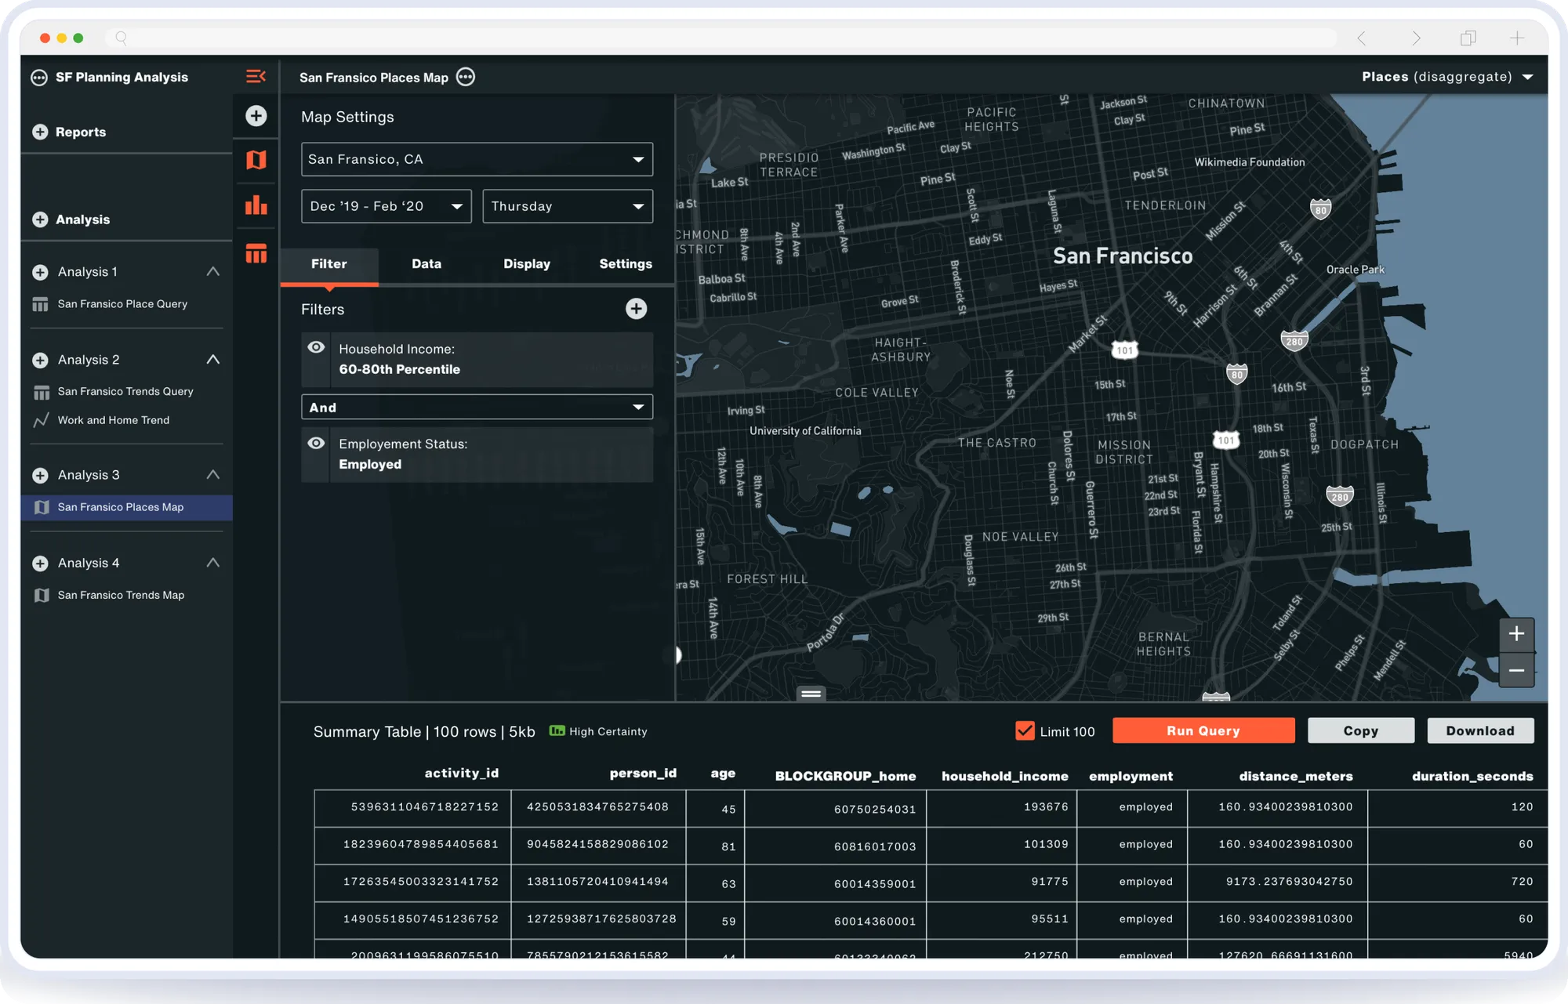Grab the map-table panel resize handle
This screenshot has width=1568, height=1004.
pyautogui.click(x=811, y=693)
